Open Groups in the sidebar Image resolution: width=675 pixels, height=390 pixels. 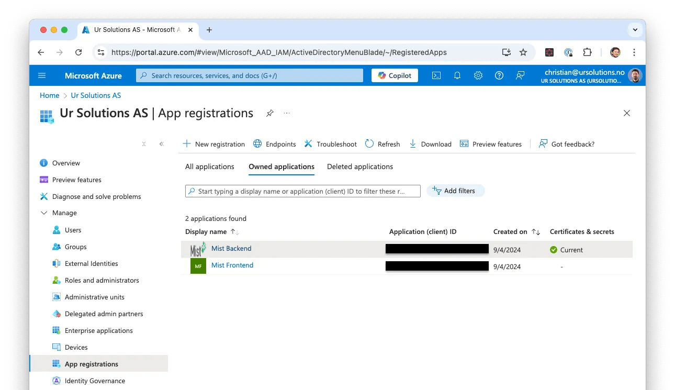click(x=75, y=247)
